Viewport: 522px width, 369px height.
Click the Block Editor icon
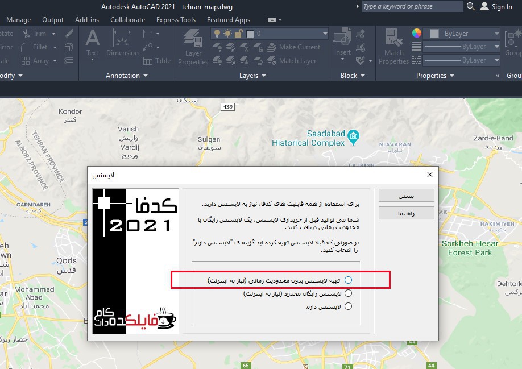(x=361, y=47)
